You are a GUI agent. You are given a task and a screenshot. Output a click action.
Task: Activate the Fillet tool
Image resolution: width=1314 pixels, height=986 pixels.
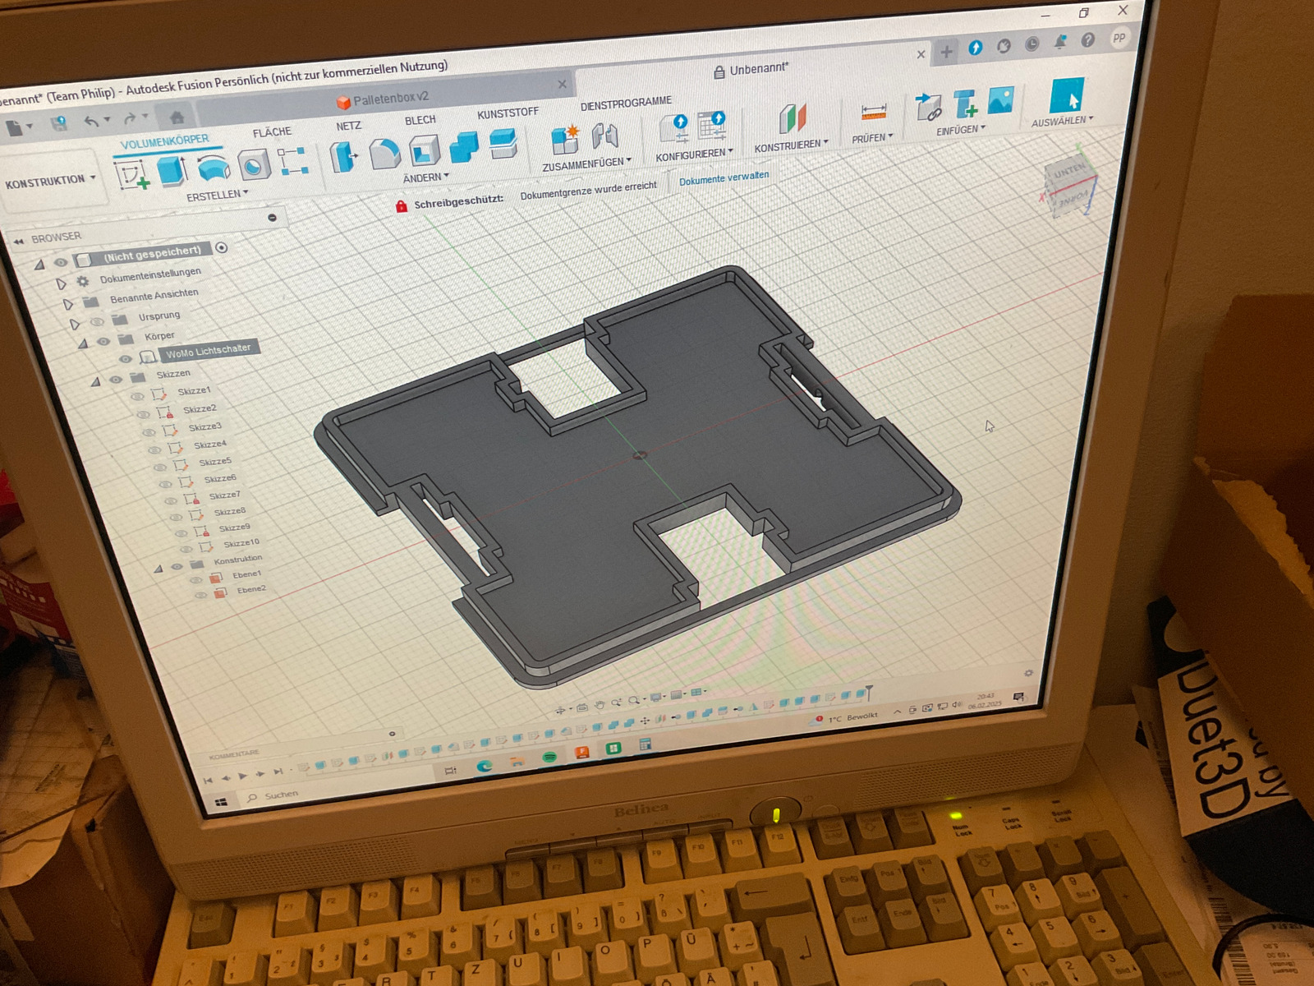(384, 154)
